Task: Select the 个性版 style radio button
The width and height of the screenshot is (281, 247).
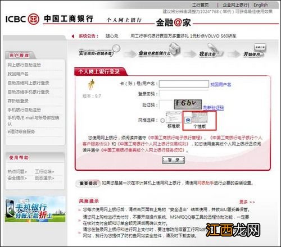Action: pyautogui.click(x=188, y=120)
